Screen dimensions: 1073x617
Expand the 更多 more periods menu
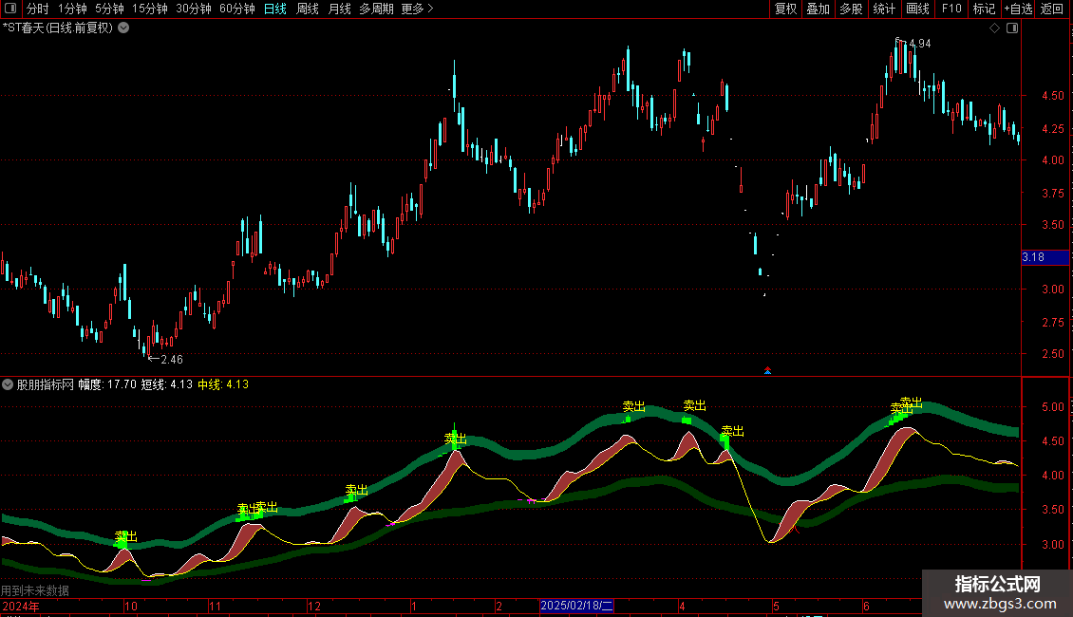pos(417,9)
